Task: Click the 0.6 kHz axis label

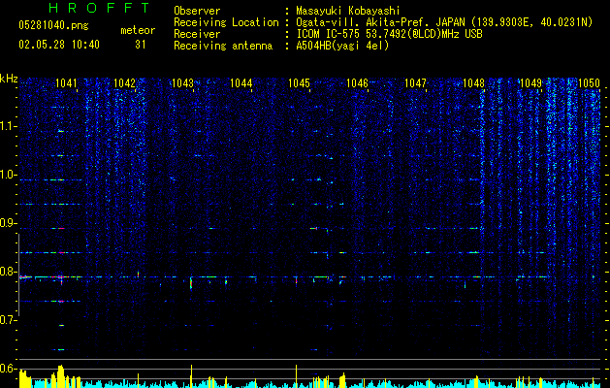Action: (8, 369)
